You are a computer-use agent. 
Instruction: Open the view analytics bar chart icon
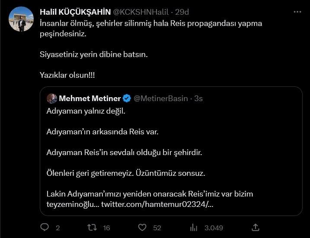point(194,227)
